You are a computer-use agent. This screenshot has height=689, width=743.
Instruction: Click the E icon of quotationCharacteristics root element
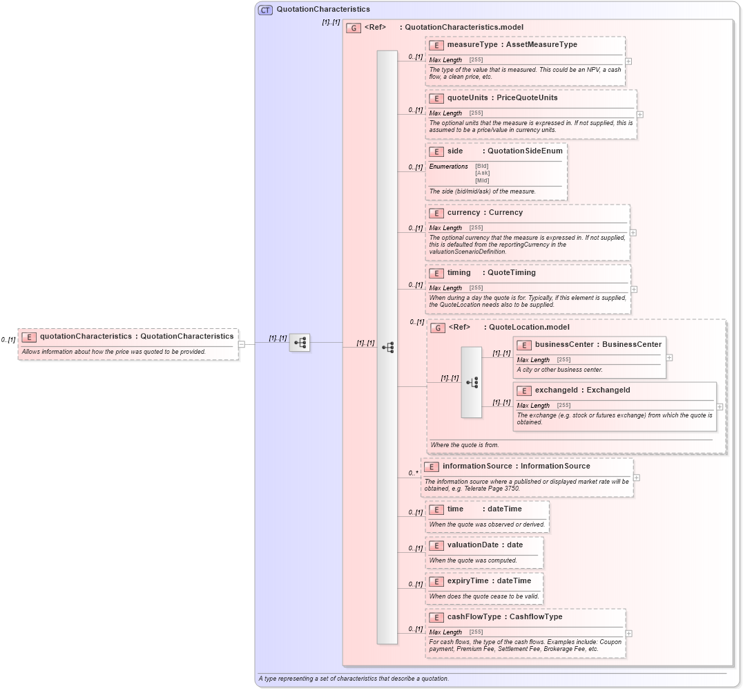29,337
